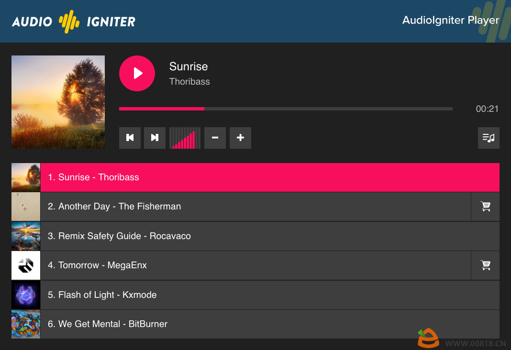
Task: Click the 00:21 time display
Action: (487, 109)
